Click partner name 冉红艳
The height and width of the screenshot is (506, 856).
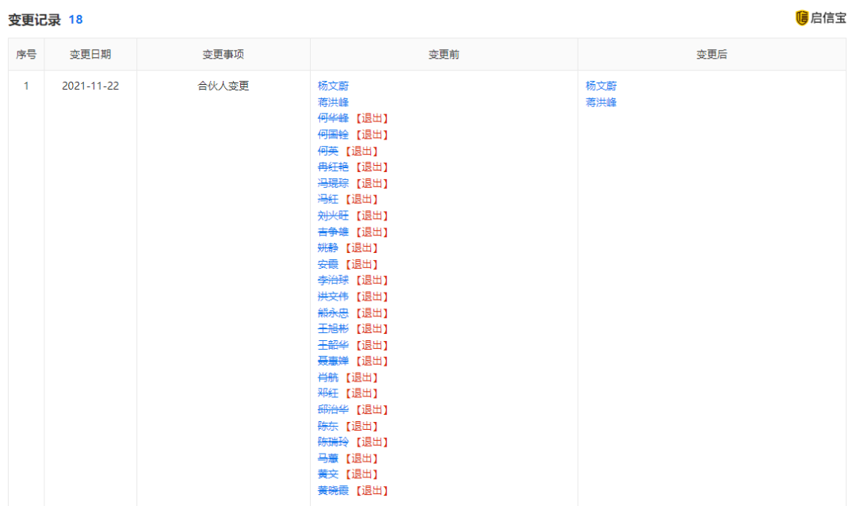333,167
